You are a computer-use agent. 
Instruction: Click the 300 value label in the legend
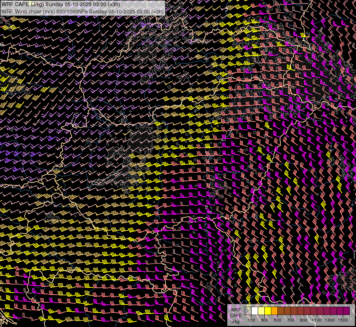[x=264, y=320]
